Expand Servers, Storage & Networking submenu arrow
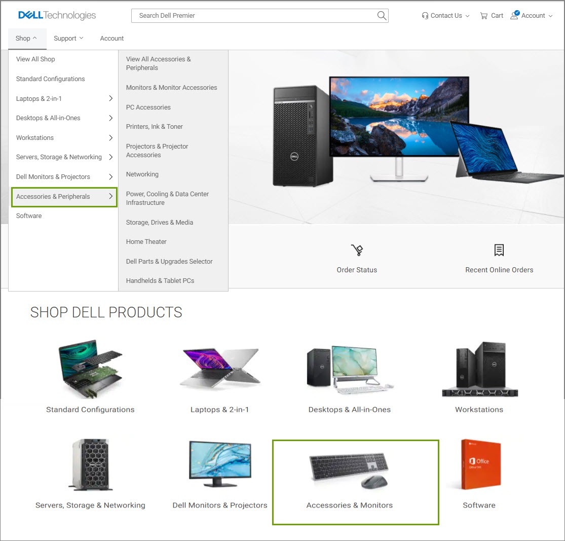The width and height of the screenshot is (565, 541). [110, 157]
